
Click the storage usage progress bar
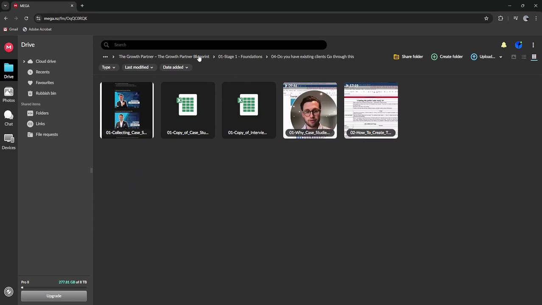(54, 288)
